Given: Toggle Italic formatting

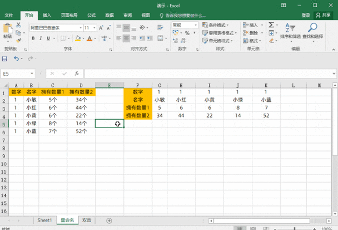Looking at the screenshot, I should [x=41, y=38].
